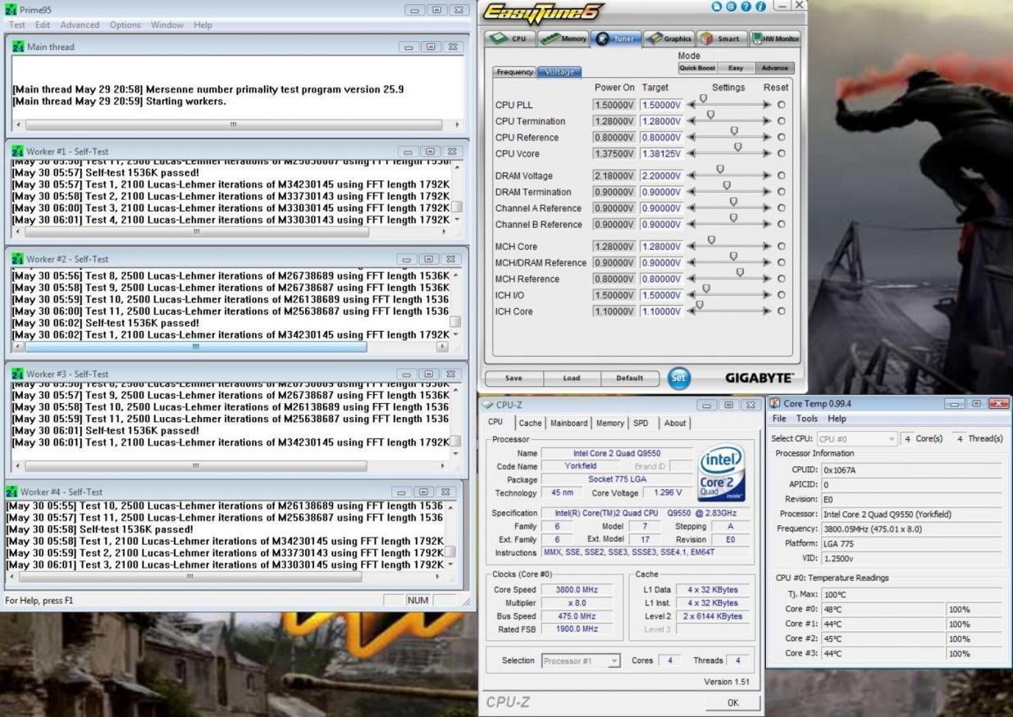
Task: Click the CPU Vcore slider handle
Action: [x=738, y=147]
